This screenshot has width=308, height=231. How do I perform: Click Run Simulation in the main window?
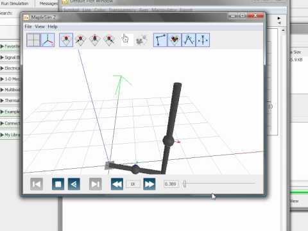click(x=15, y=3)
